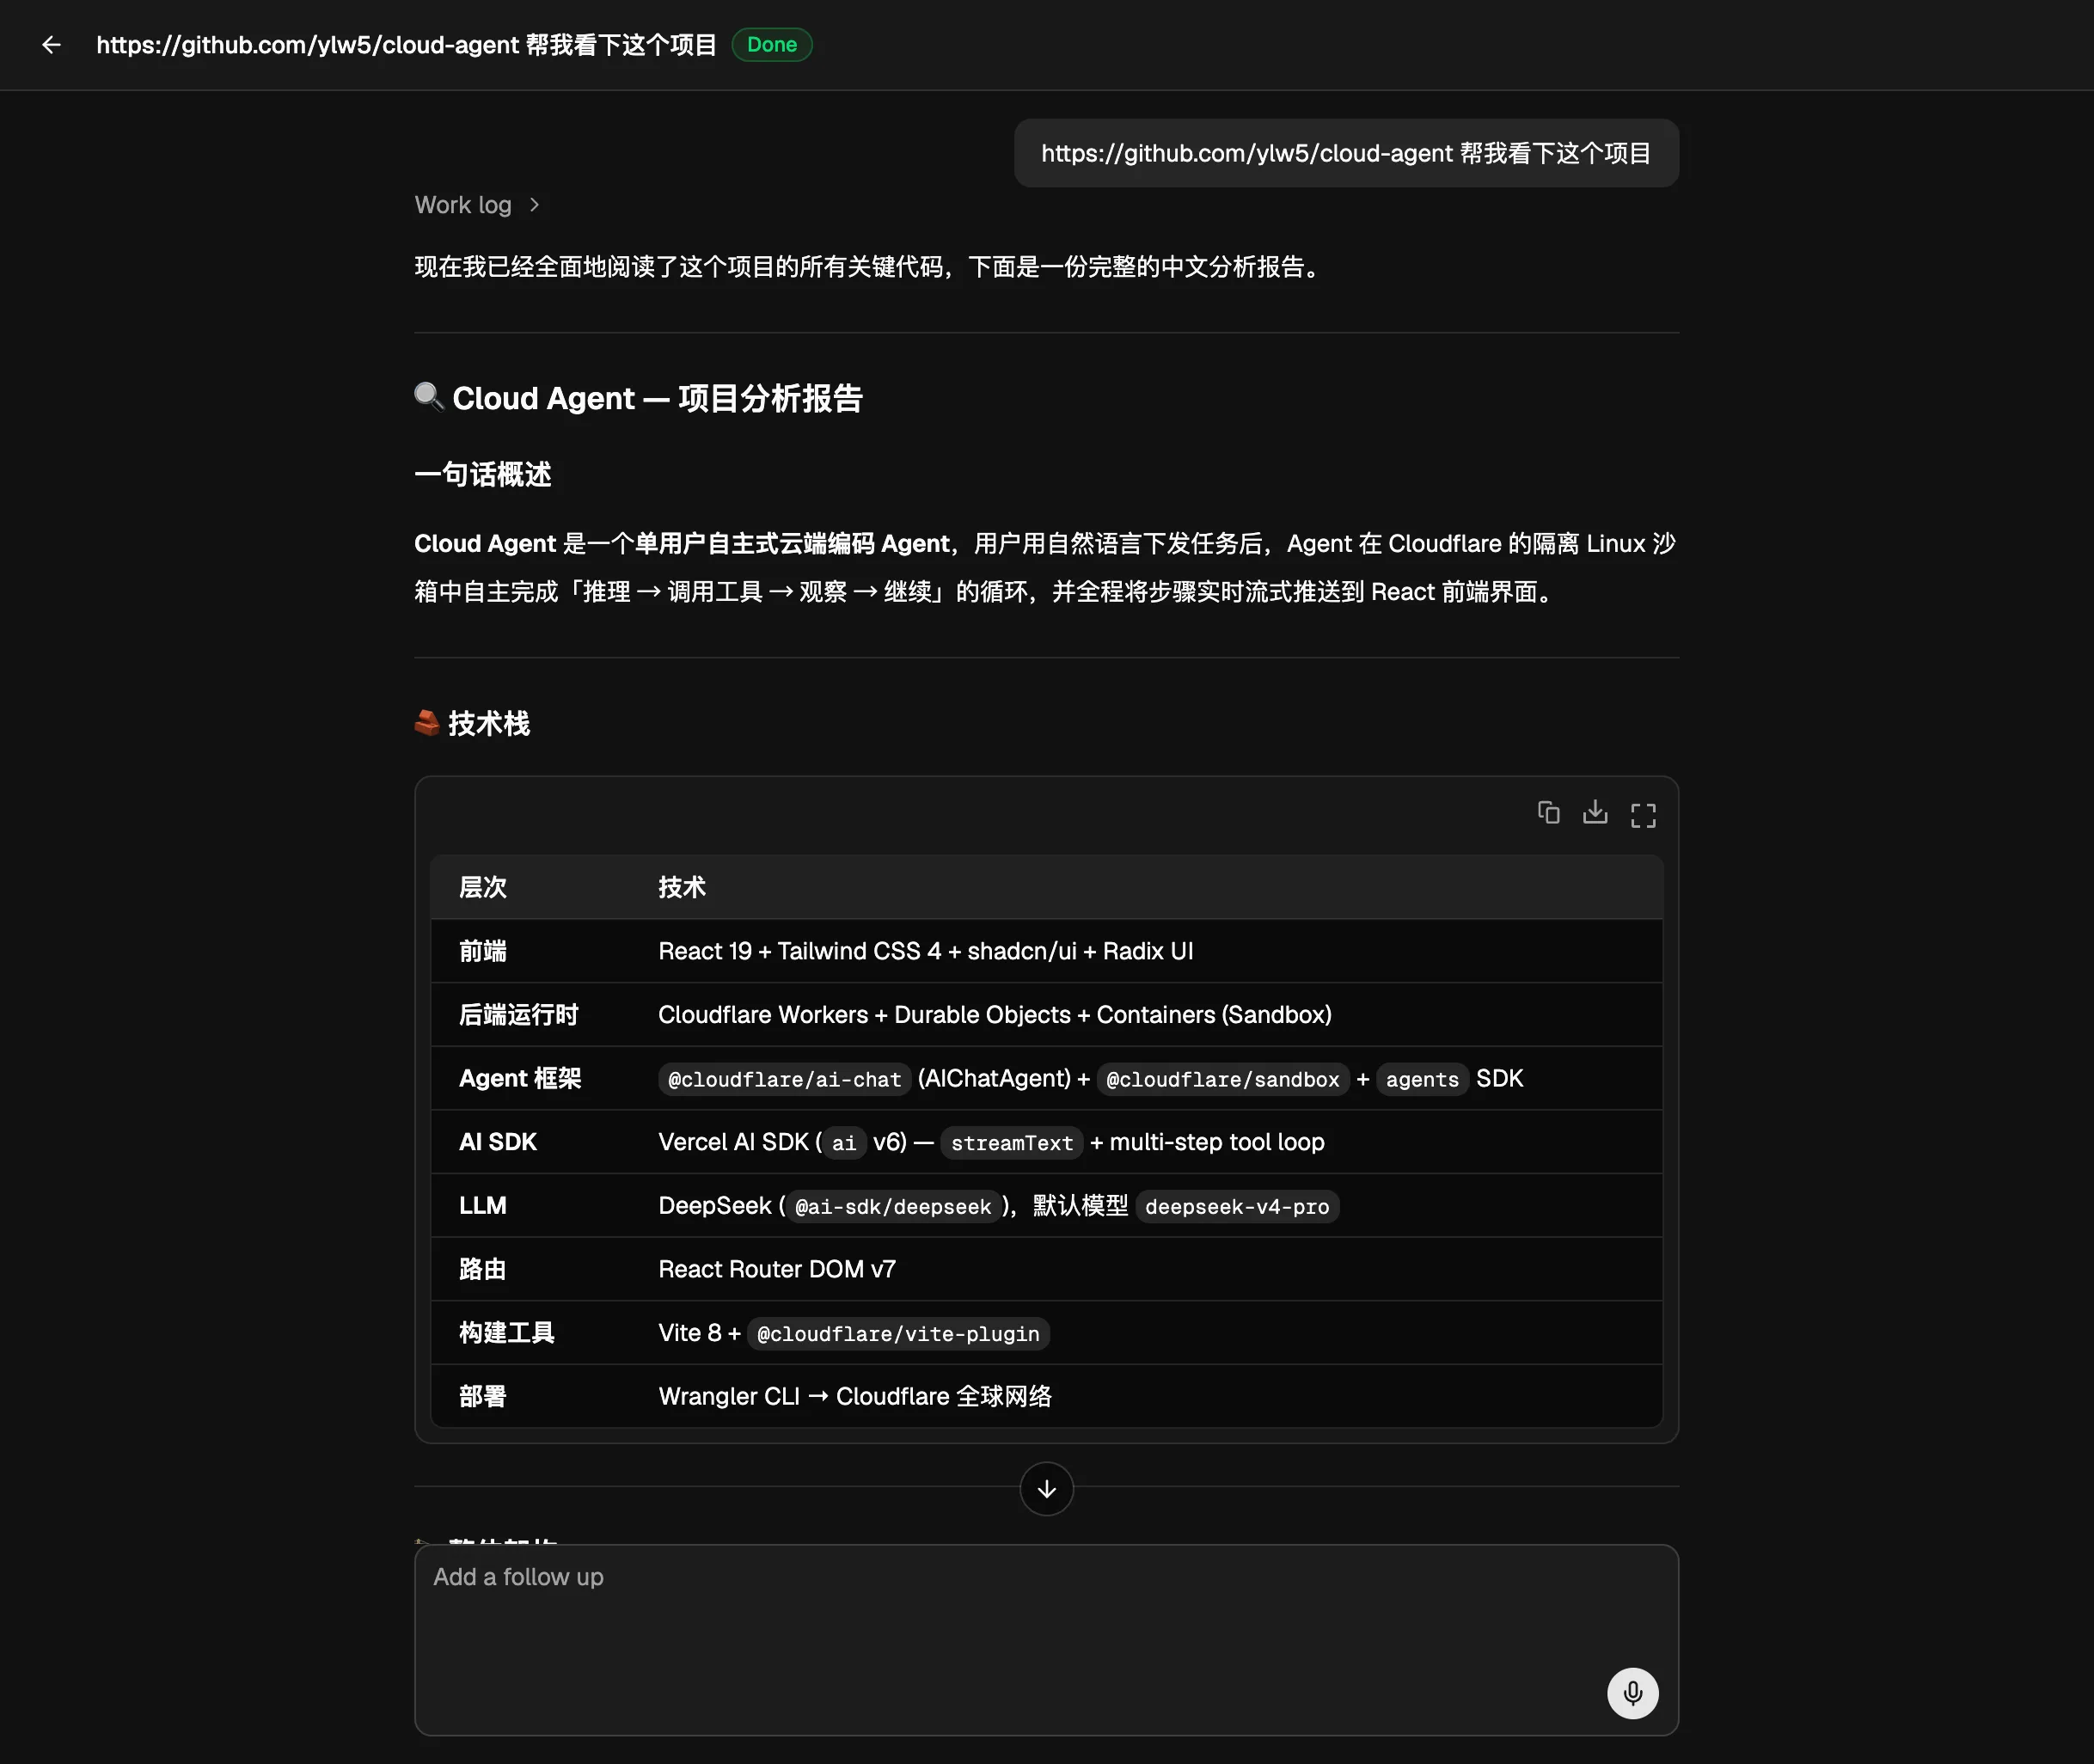
Task: Click the 一句话概述 subheading
Action: tap(483, 474)
